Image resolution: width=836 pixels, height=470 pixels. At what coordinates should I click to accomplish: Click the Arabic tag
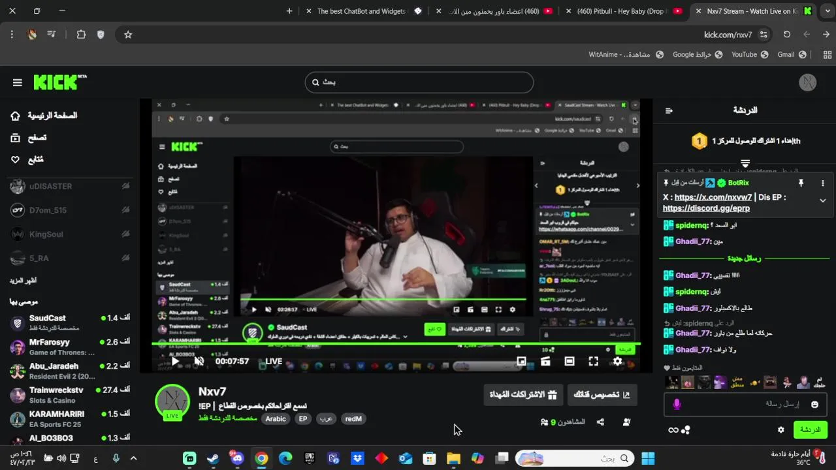(x=276, y=419)
